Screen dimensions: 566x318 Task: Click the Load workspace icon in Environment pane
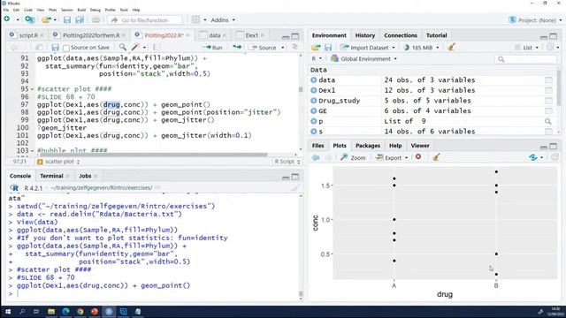(x=316, y=47)
